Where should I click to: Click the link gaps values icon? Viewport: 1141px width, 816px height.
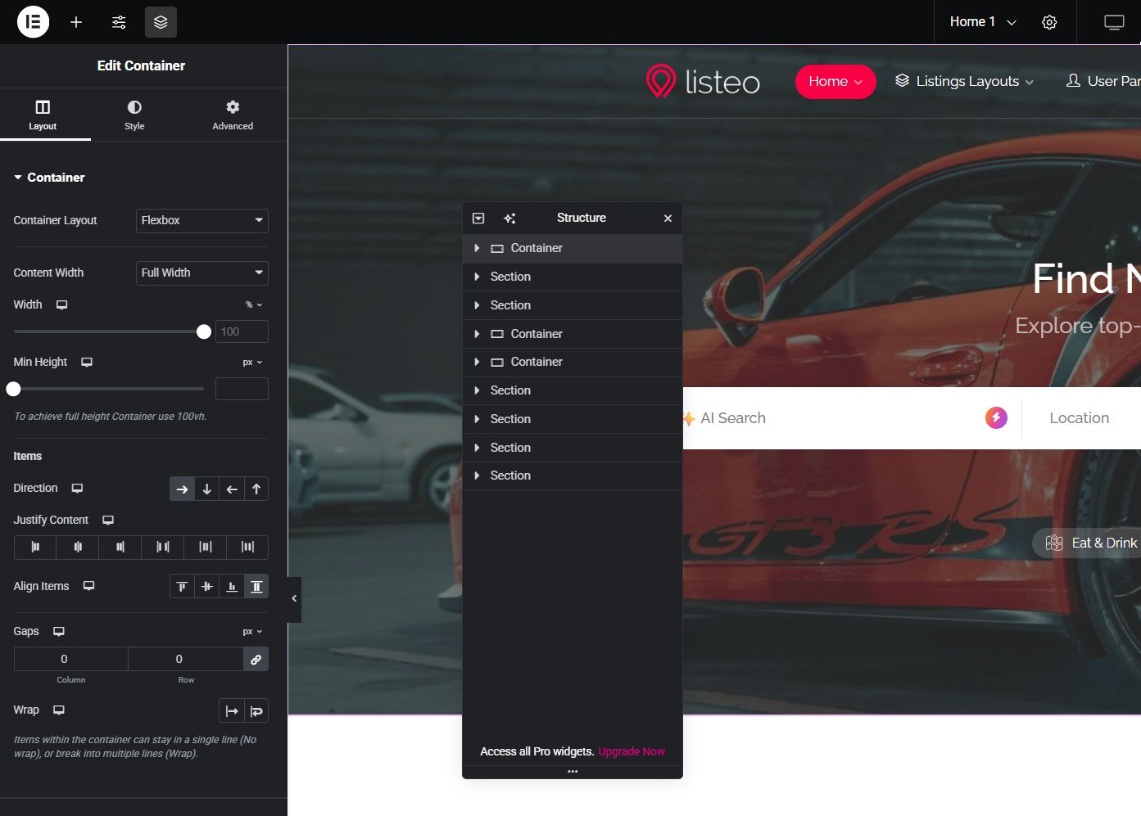click(x=256, y=660)
